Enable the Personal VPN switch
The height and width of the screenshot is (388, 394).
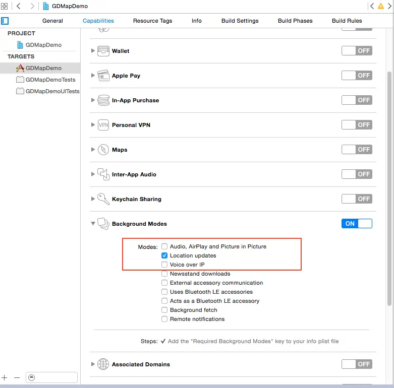[x=357, y=125]
